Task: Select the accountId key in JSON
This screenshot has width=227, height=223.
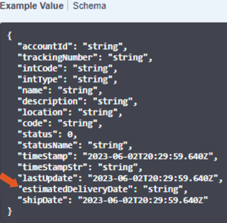Action: pyautogui.click(x=45, y=46)
